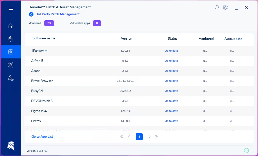The width and height of the screenshot is (258, 156).
Task: Click the back arrow circle icon
Action: click(31, 14)
